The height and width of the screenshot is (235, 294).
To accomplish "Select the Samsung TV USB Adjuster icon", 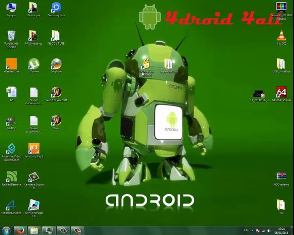I will click(281, 11).
